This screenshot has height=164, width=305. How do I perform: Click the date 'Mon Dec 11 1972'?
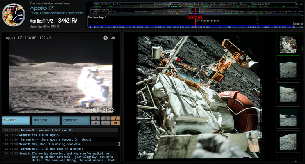[41, 21]
